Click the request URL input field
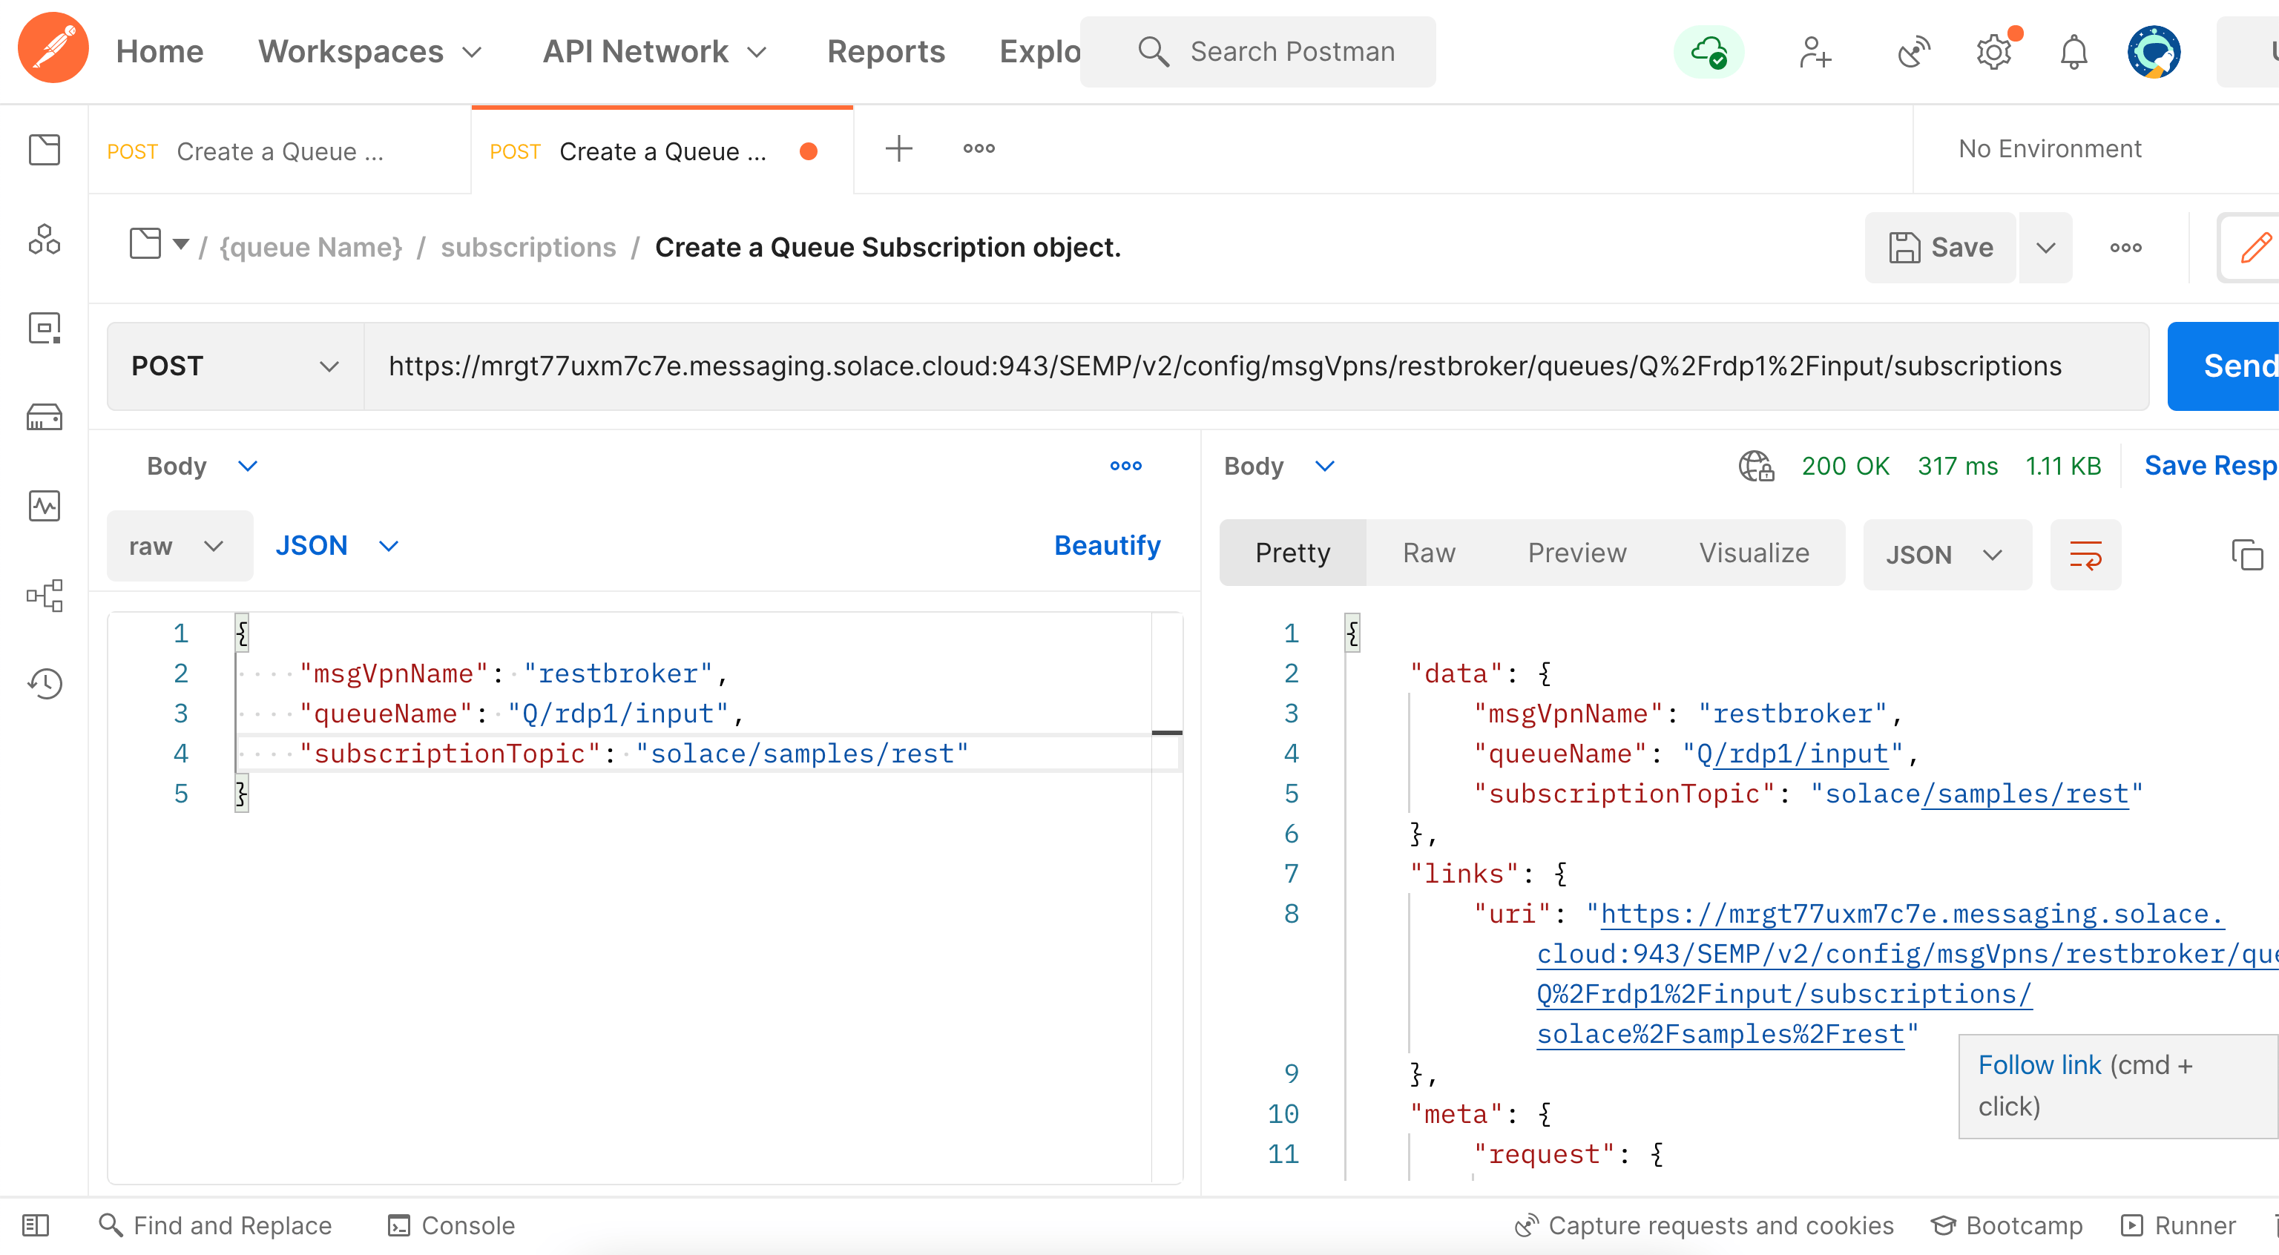 [x=1224, y=366]
